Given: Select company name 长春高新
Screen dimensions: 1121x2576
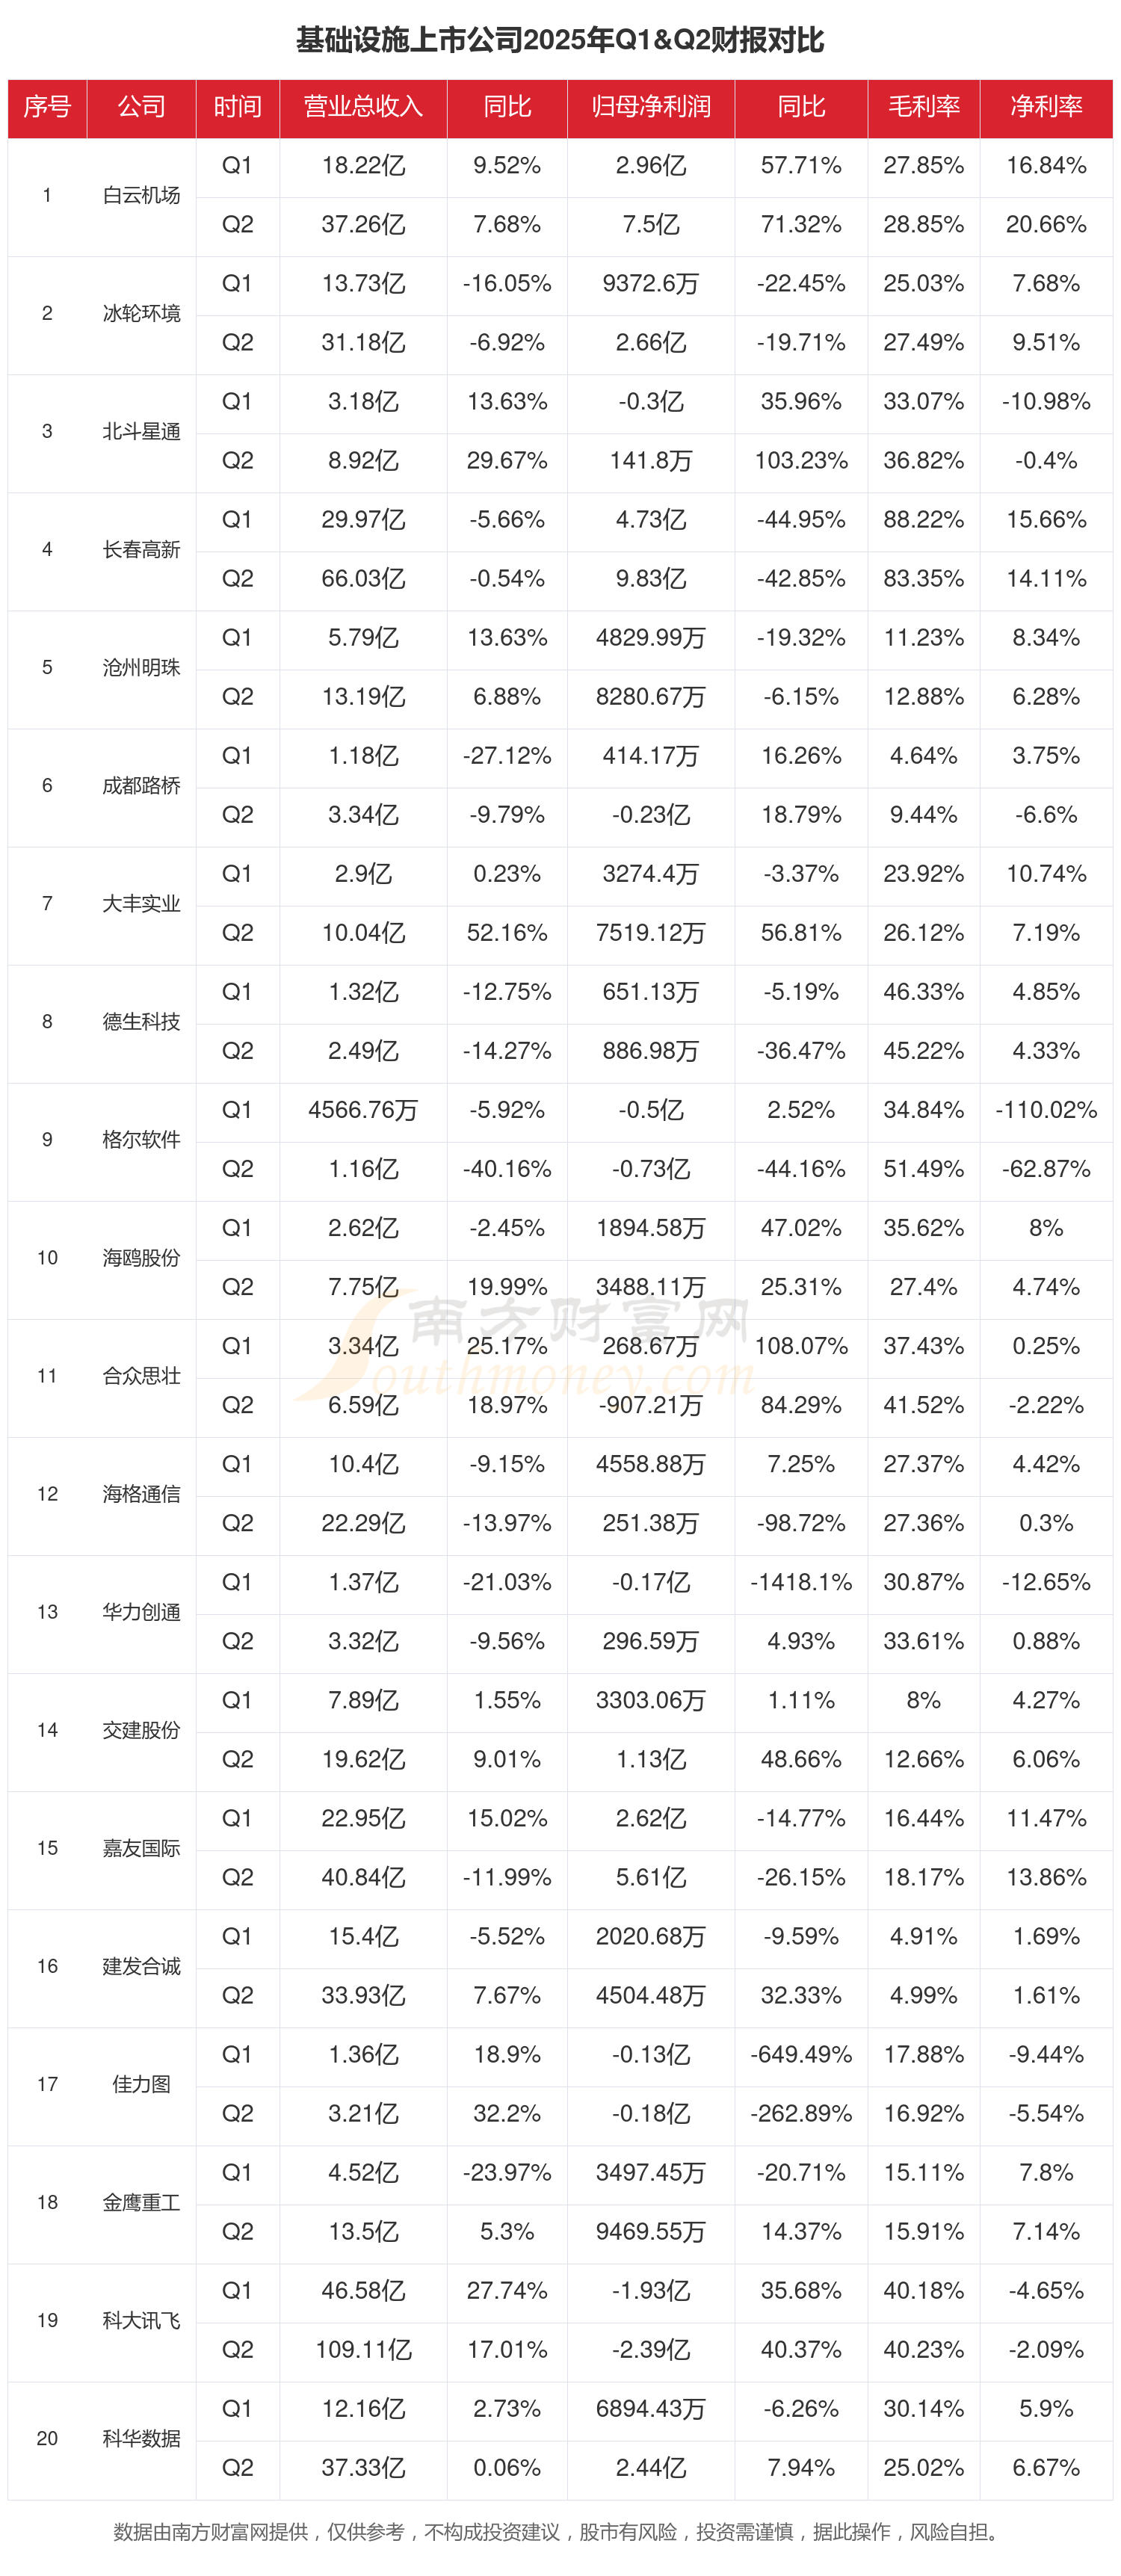Looking at the screenshot, I should (141, 549).
